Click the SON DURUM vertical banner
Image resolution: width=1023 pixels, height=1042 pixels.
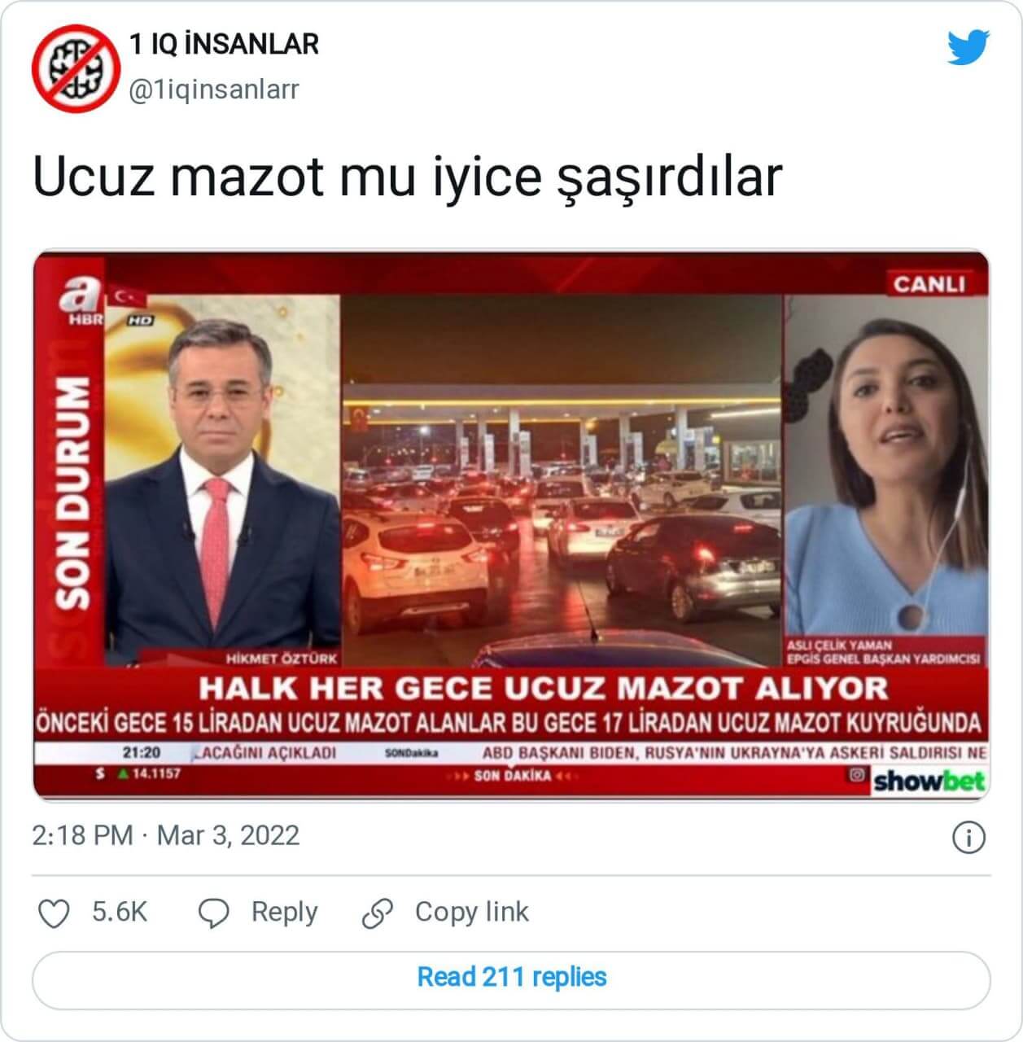pyautogui.click(x=72, y=493)
